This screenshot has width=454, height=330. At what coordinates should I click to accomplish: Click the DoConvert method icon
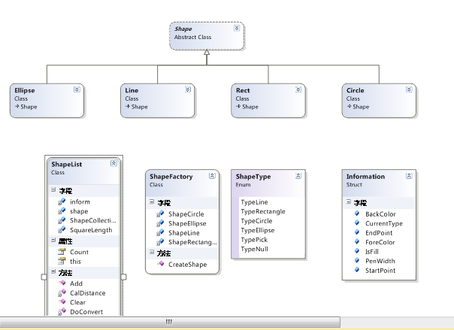[x=62, y=311]
